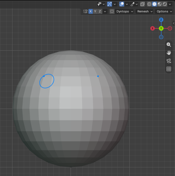Toggle show overlays button
Viewport: 175px width, 176px height.
point(122,4)
